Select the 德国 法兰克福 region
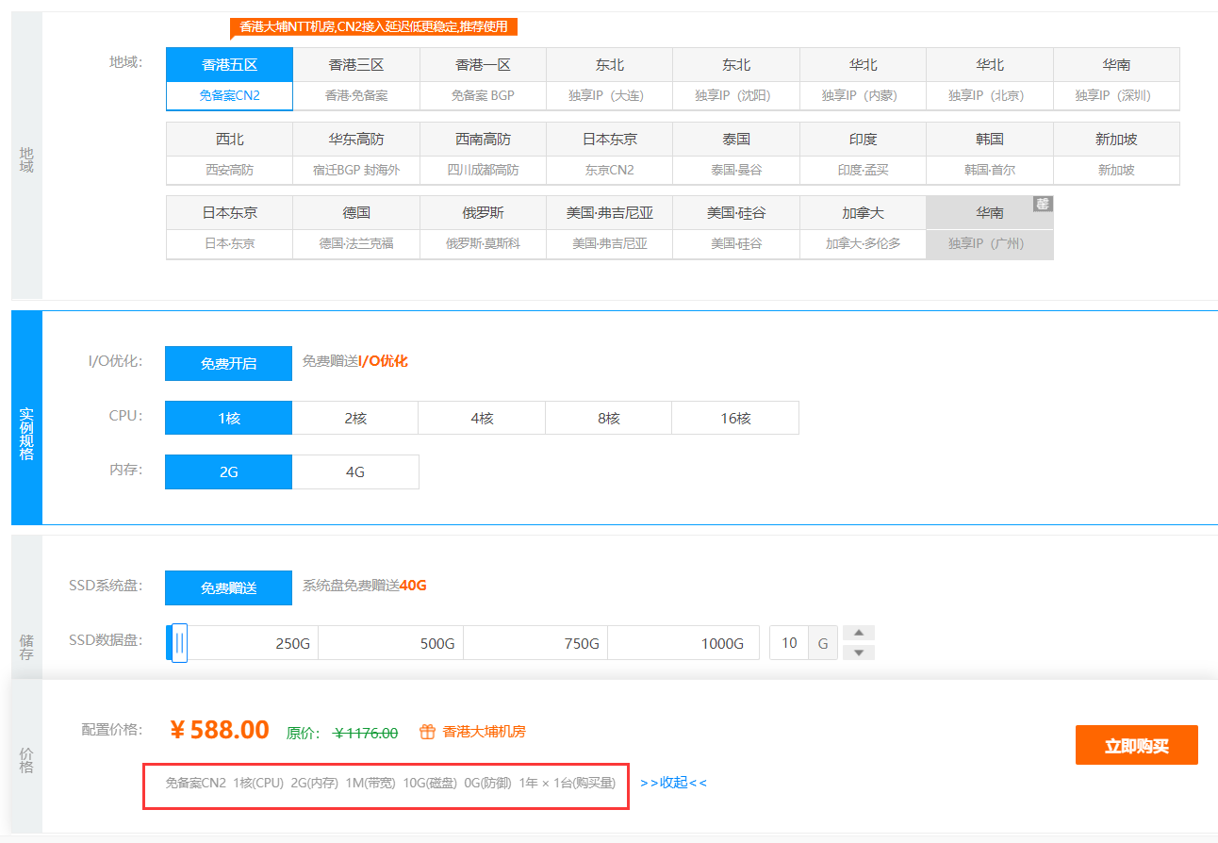The image size is (1218, 843). pos(356,227)
